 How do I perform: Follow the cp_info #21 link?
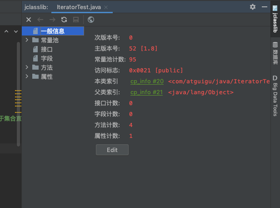pyautogui.click(x=146, y=92)
